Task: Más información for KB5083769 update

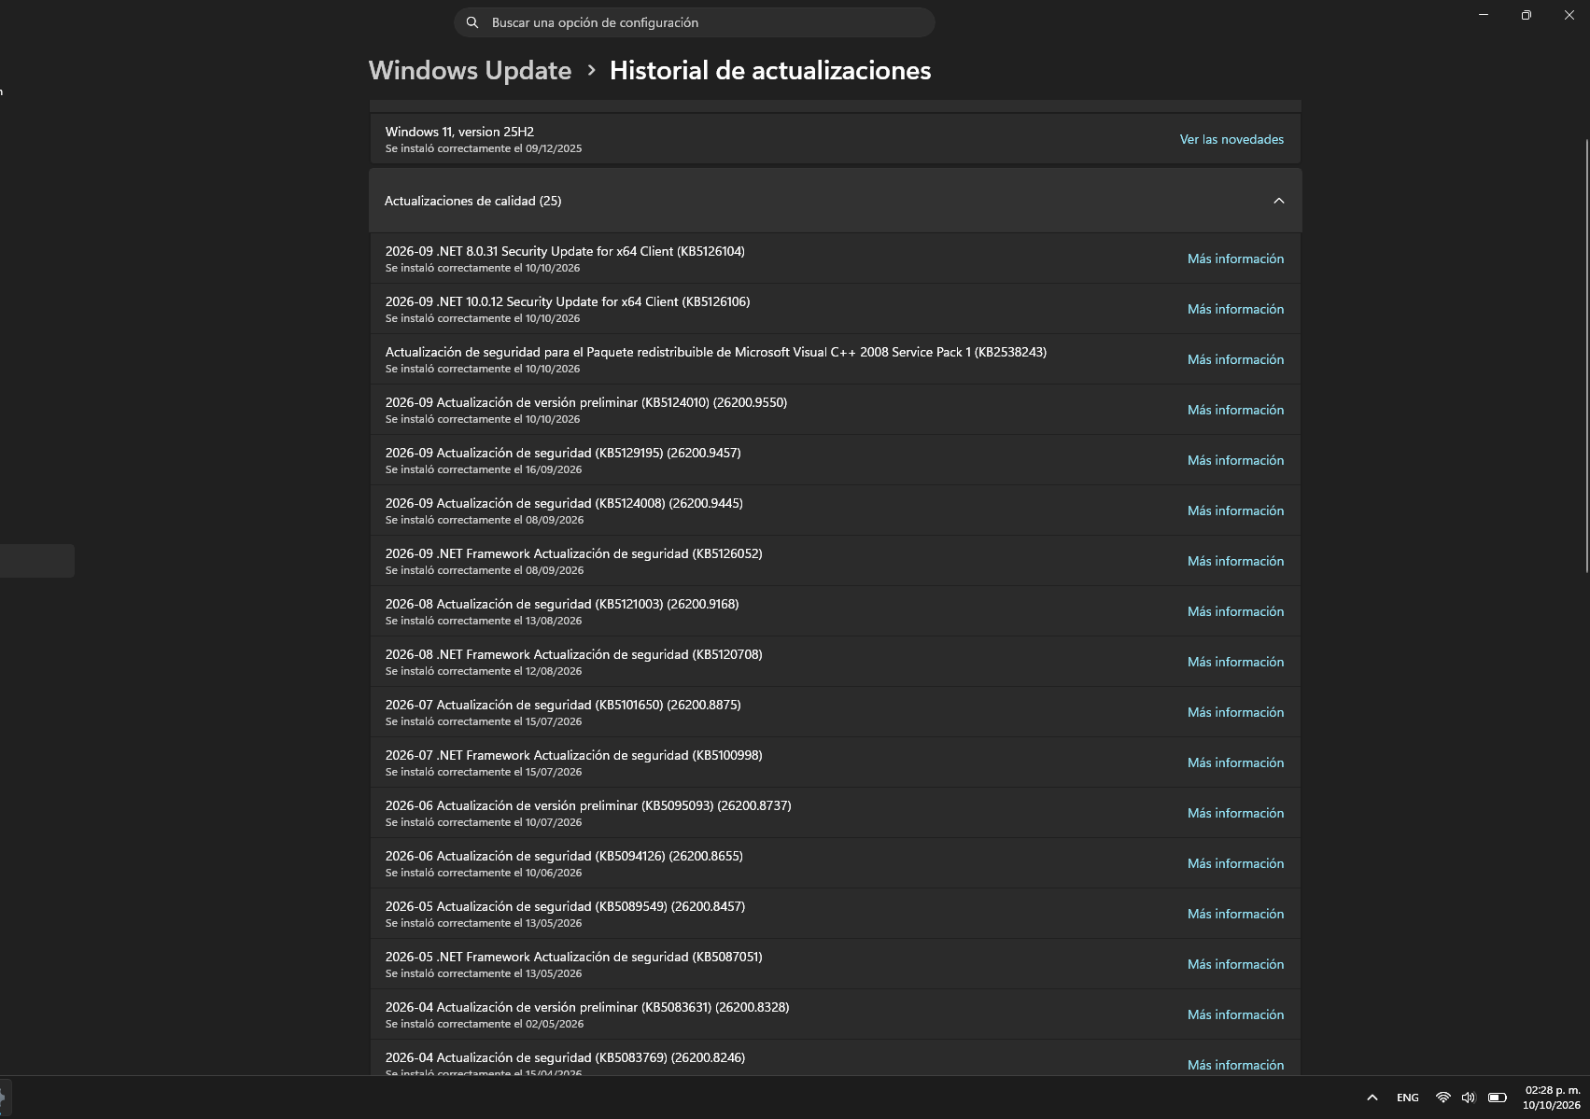Action: click(1235, 1065)
